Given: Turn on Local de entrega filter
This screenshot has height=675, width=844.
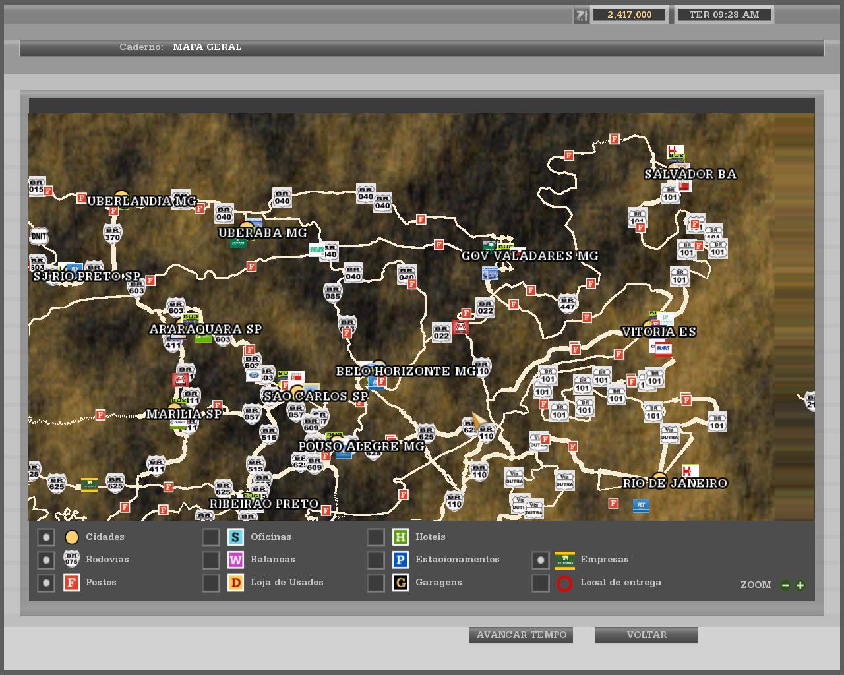Looking at the screenshot, I should point(540,583).
